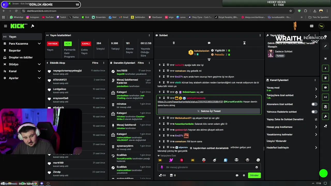The height and width of the screenshot is (186, 331).
Task: Open Yayın İstatistikleri three-dot menu
Action: [x=149, y=35]
